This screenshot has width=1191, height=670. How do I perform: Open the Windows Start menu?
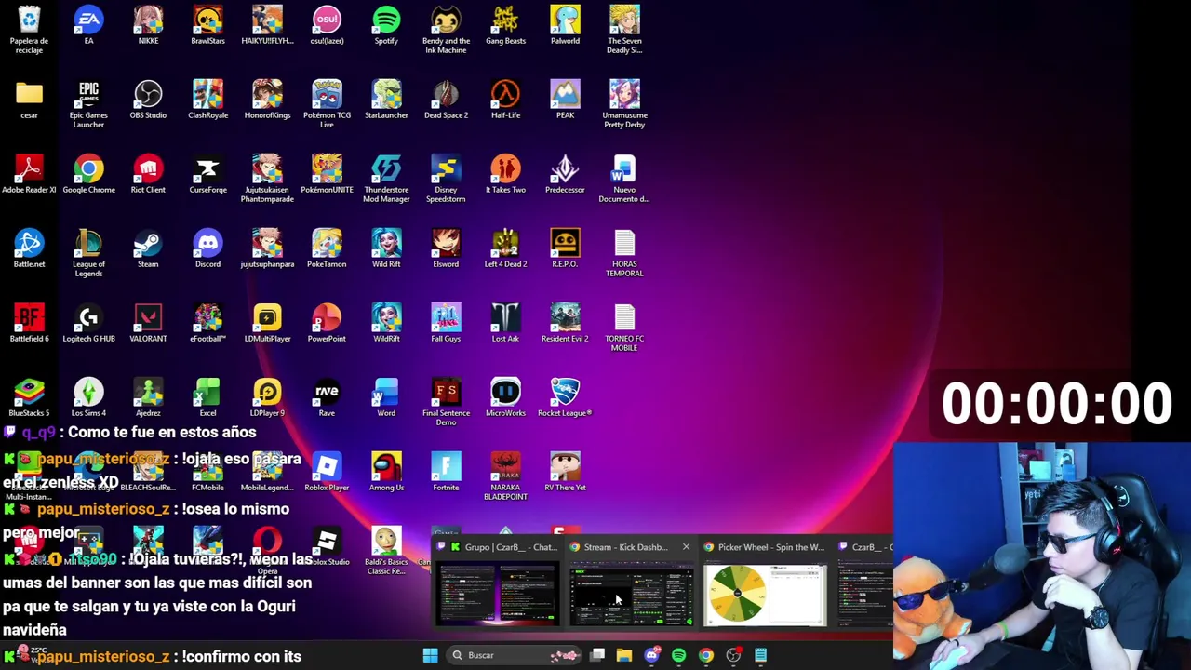pos(430,655)
